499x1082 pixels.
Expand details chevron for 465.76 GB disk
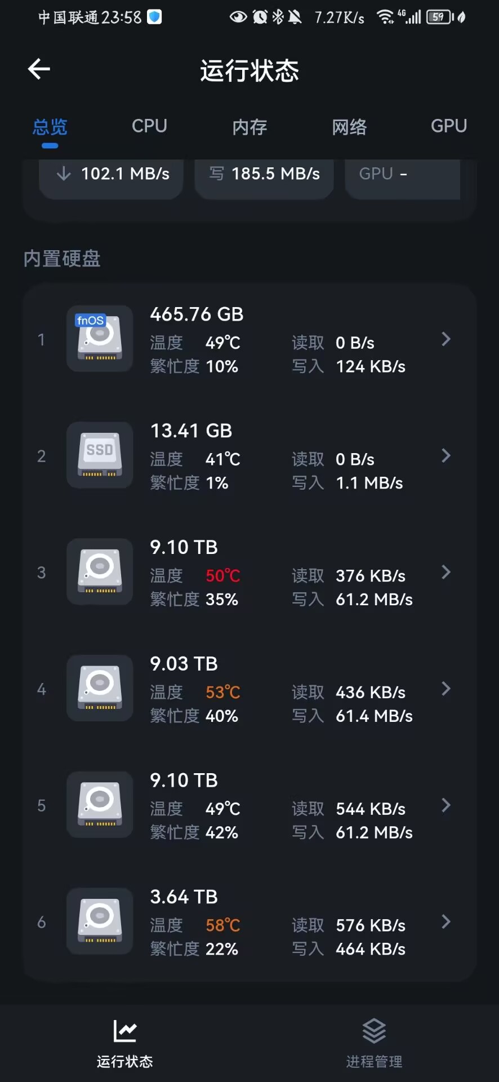[446, 339]
